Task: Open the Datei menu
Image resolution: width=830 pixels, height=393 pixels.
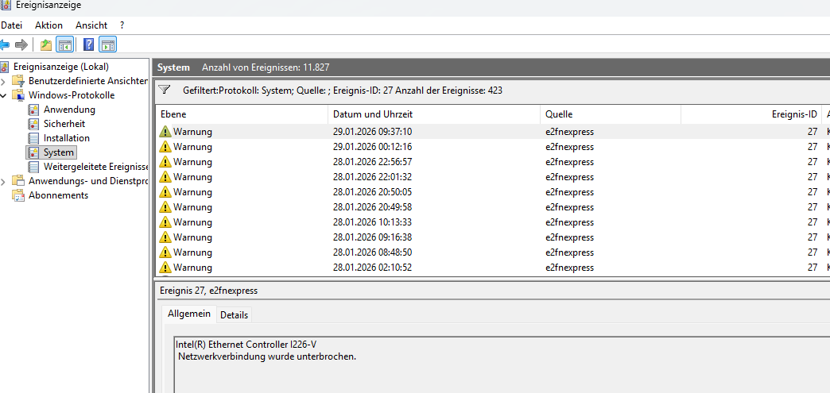Action: click(x=12, y=25)
